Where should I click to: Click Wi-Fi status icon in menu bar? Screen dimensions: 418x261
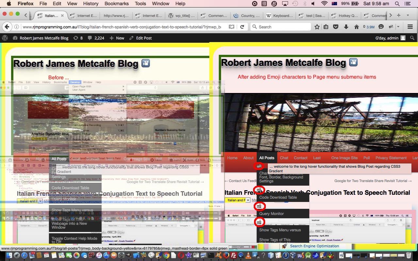pos(324,4)
